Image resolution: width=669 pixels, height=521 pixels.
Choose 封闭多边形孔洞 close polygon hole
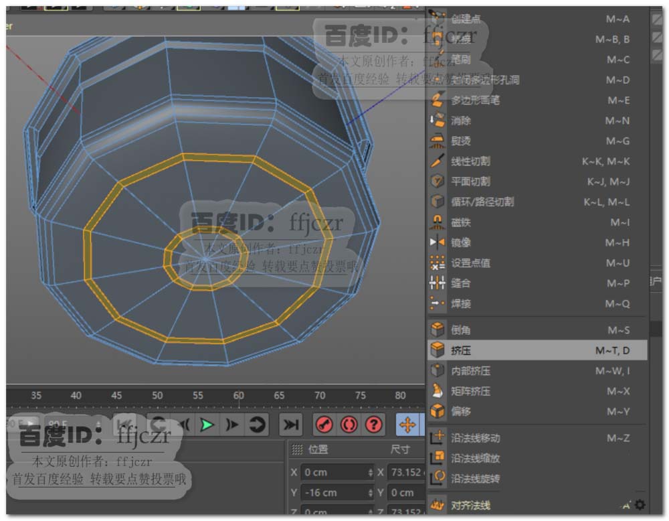pyautogui.click(x=537, y=80)
